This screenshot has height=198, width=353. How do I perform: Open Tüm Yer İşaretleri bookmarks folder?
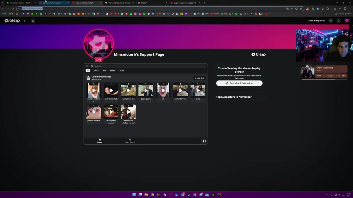pyautogui.click(x=343, y=14)
